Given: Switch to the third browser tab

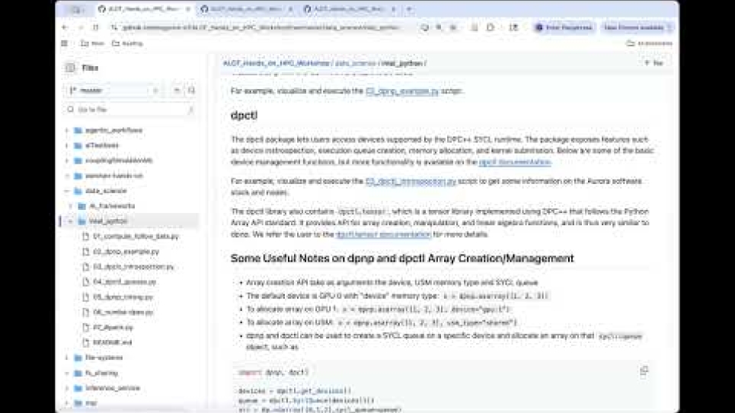Looking at the screenshot, I should [348, 9].
